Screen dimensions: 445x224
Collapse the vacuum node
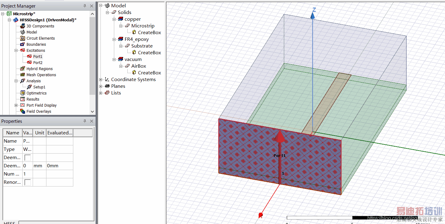pos(114,59)
